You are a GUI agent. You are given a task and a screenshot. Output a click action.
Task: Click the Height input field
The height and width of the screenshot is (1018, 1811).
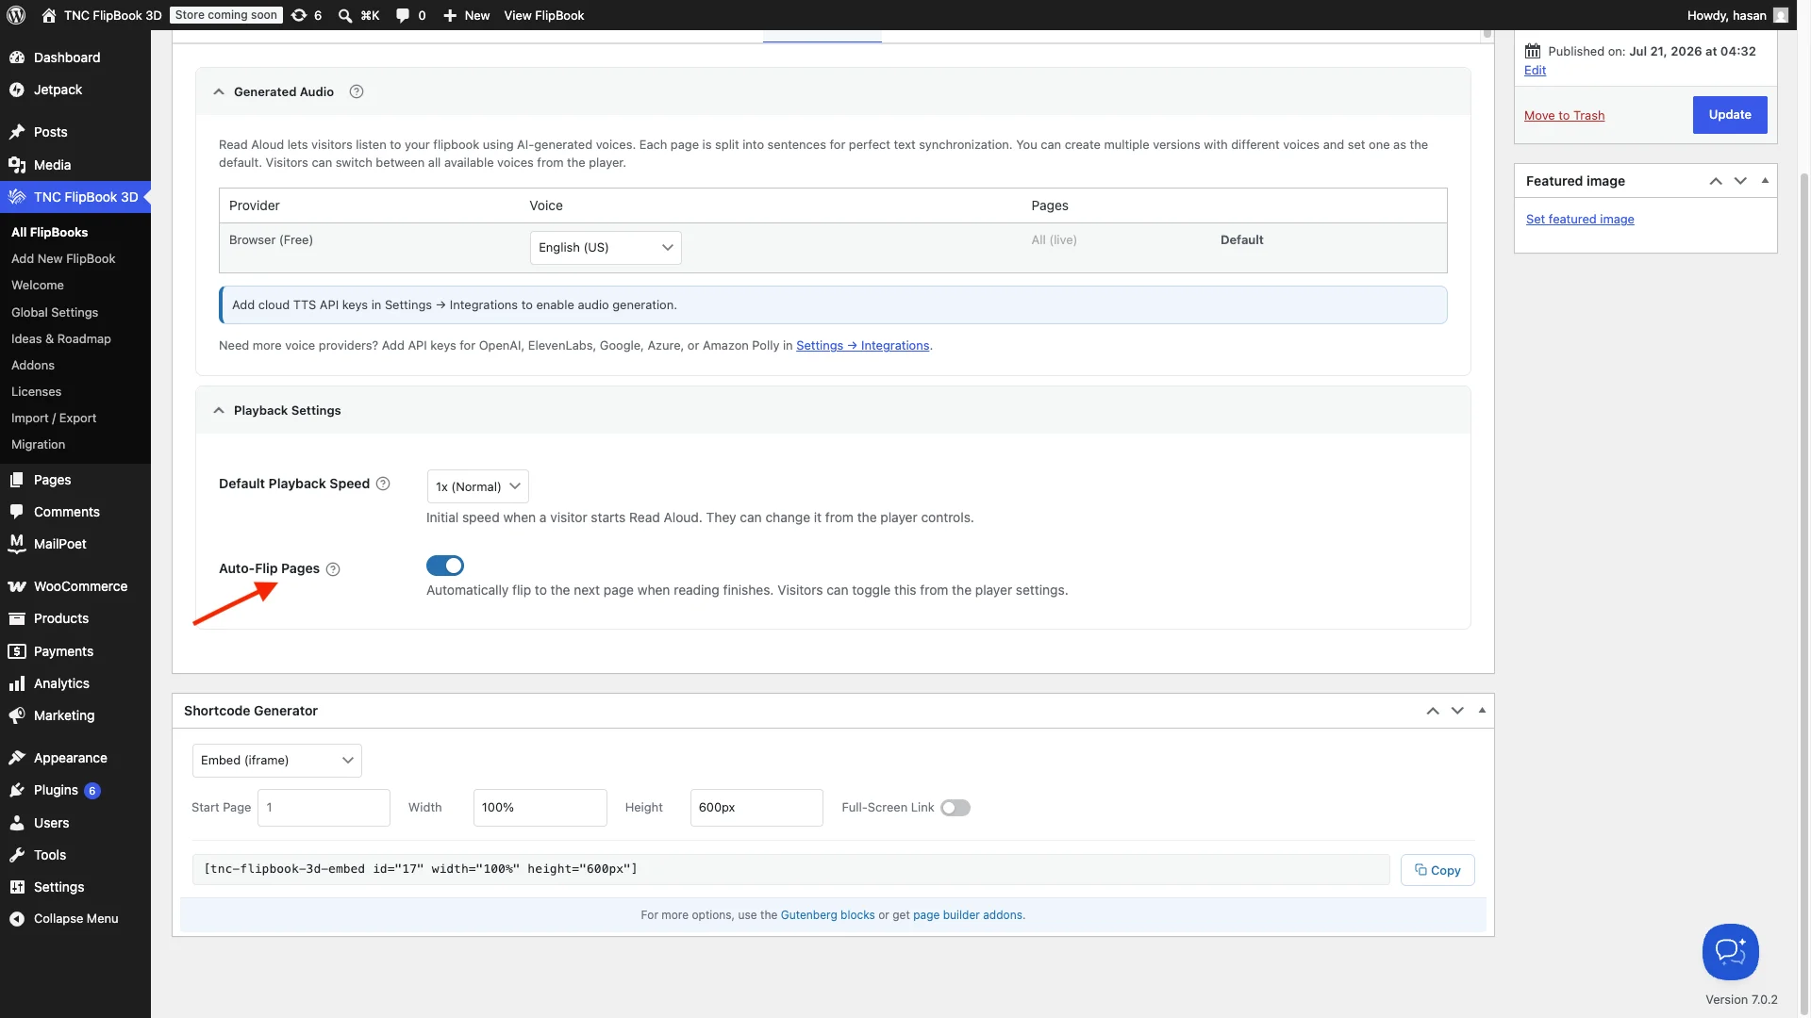(756, 808)
